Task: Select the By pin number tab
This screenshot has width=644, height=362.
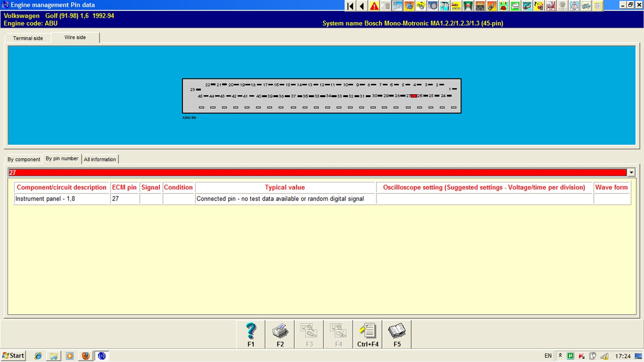Action: point(62,159)
